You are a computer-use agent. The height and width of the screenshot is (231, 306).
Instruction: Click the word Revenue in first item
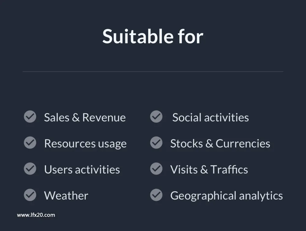tap(104, 117)
